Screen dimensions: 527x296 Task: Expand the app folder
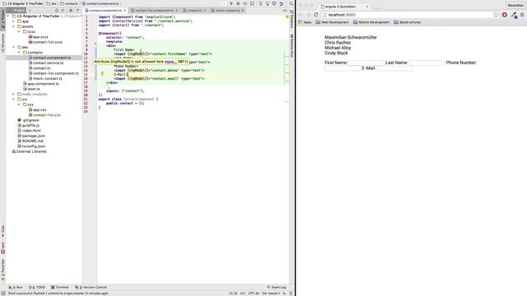coord(13,21)
